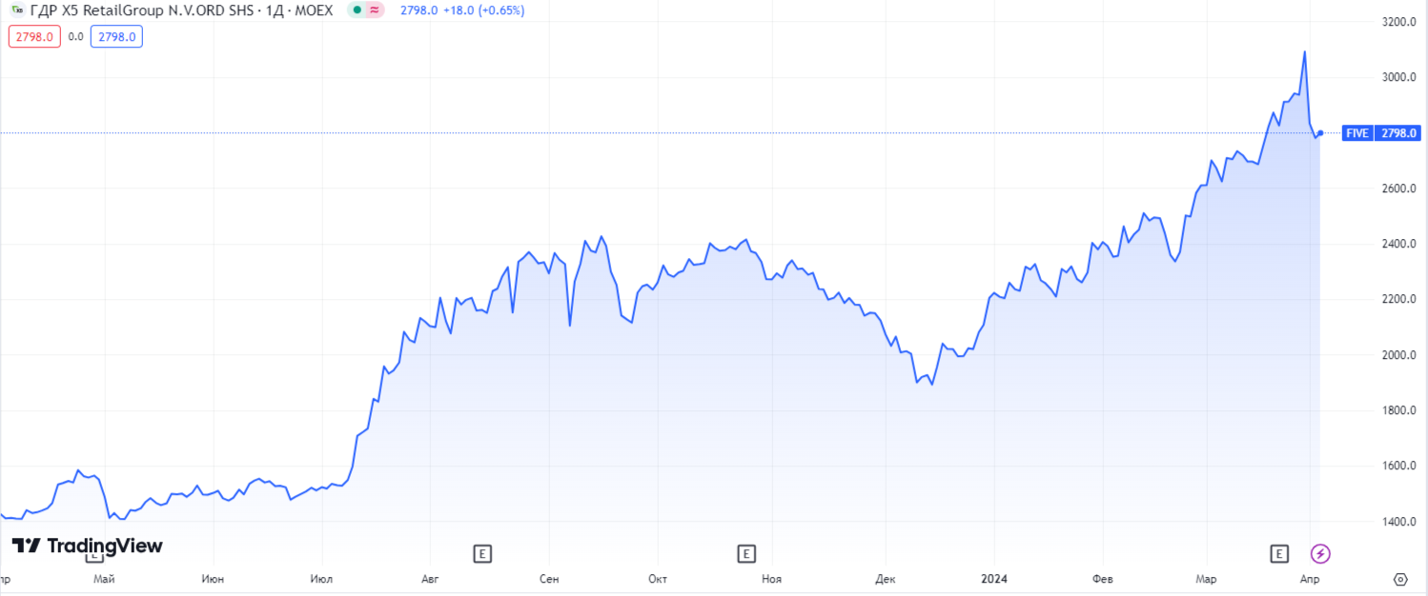Screen dimensions: 1428x596
Task: Click the +18.0 (+0.65%) change value
Action: [484, 10]
